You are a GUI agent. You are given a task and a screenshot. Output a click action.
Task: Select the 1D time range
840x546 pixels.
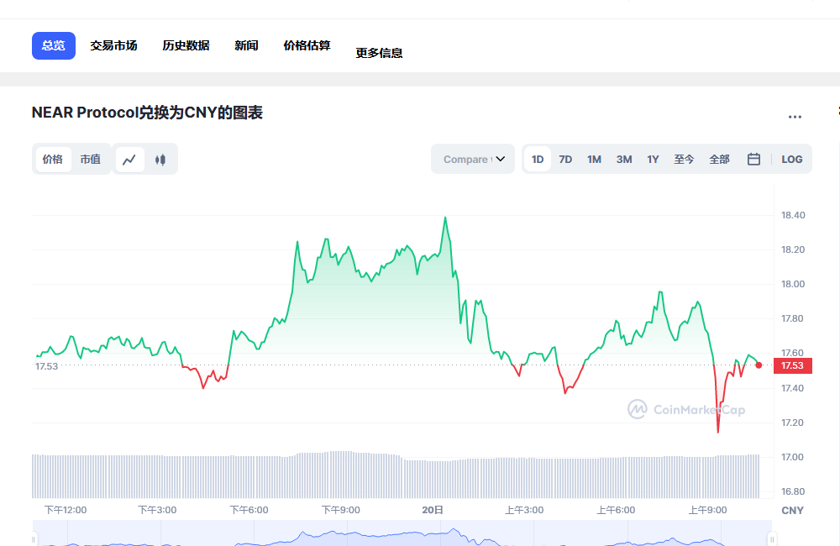(x=538, y=159)
